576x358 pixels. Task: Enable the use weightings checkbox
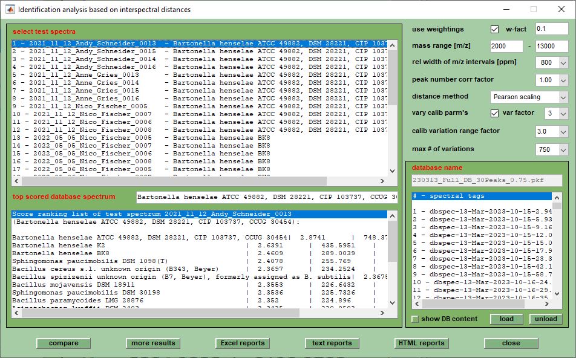pos(494,29)
